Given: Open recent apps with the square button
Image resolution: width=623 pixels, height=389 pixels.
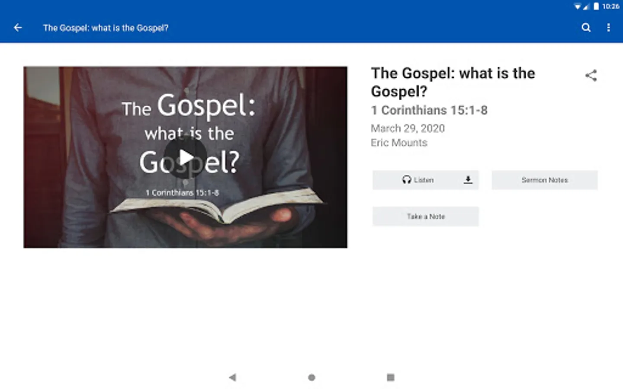Looking at the screenshot, I should point(390,377).
